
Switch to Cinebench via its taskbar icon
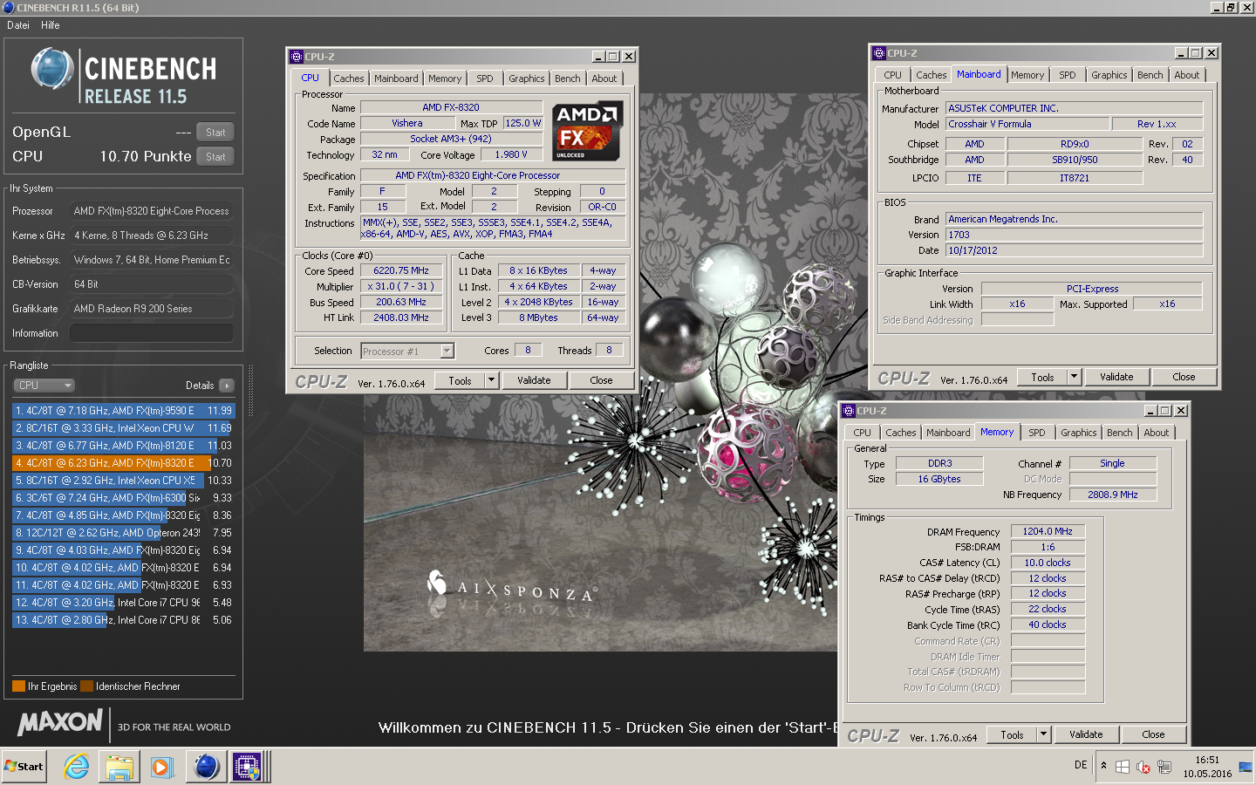(206, 767)
